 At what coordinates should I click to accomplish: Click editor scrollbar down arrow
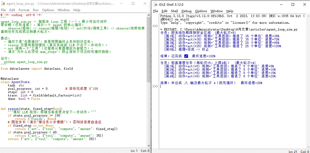tap(149, 146)
